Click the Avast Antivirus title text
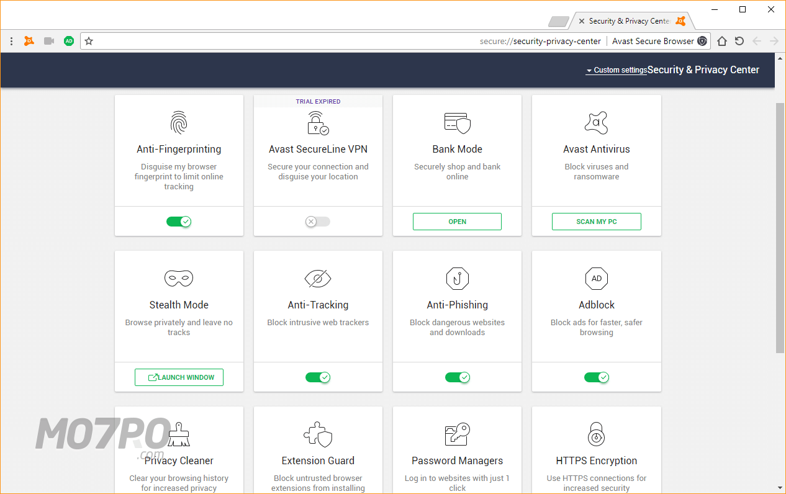 pos(597,149)
